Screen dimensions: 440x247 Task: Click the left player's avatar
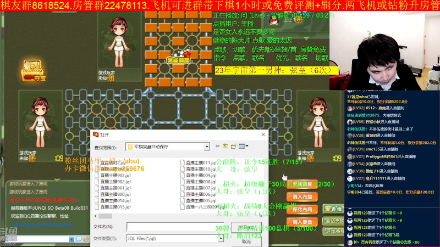(x=40, y=122)
